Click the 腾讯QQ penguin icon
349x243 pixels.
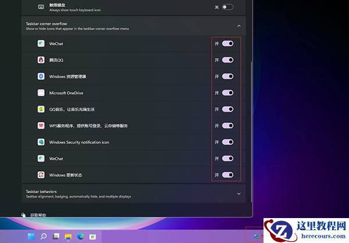point(41,60)
